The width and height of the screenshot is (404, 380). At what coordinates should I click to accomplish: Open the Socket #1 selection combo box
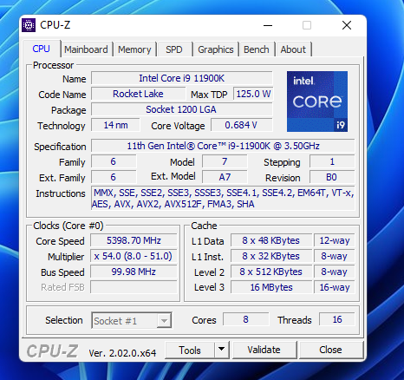(x=132, y=320)
